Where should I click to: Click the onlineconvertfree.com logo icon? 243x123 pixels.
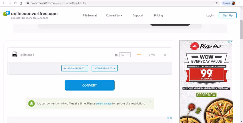7,13
